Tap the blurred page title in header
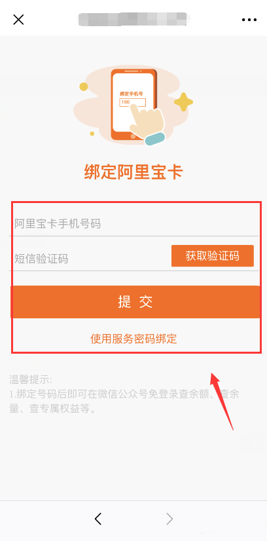Viewport: 267px width, 541px height. click(x=133, y=20)
